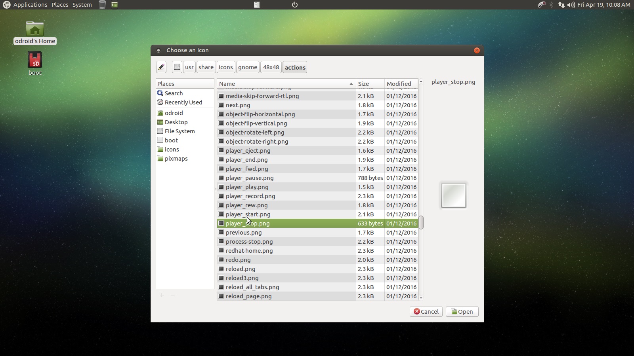The image size is (634, 356).
Task: Navigate home using the path bar home icon
Action: pos(177,67)
